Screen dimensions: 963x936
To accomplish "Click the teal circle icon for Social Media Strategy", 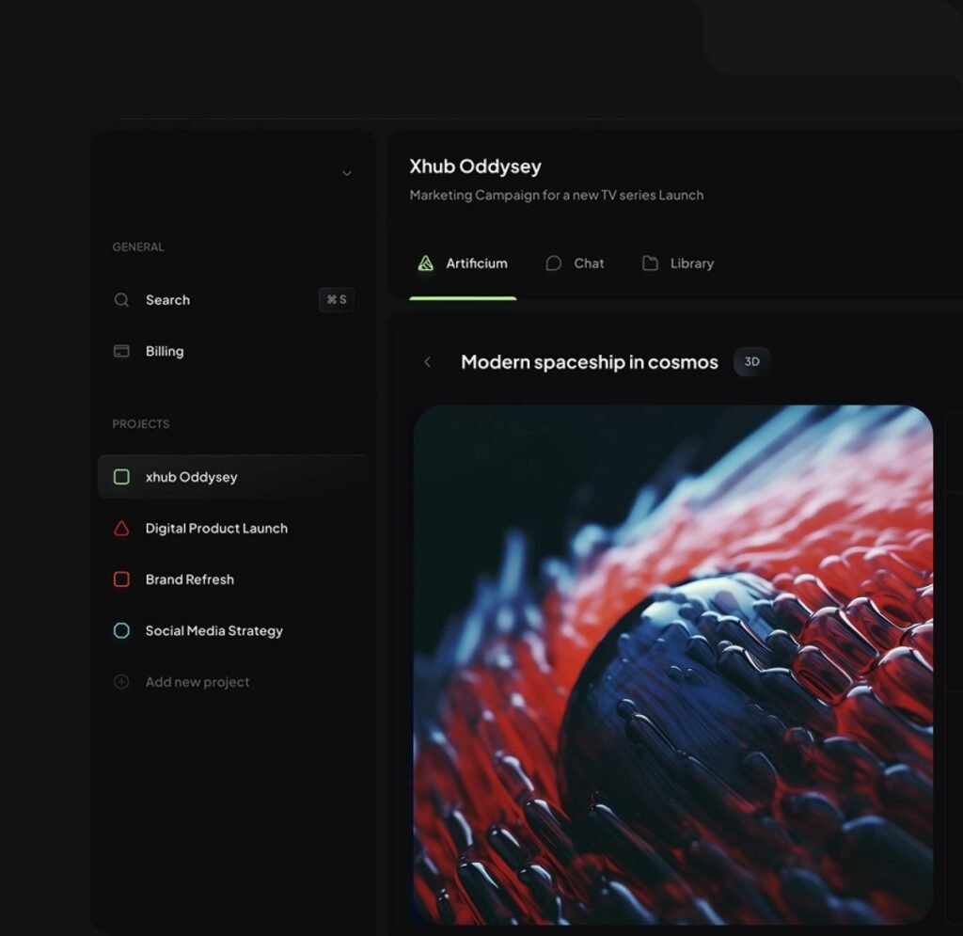I will point(120,630).
